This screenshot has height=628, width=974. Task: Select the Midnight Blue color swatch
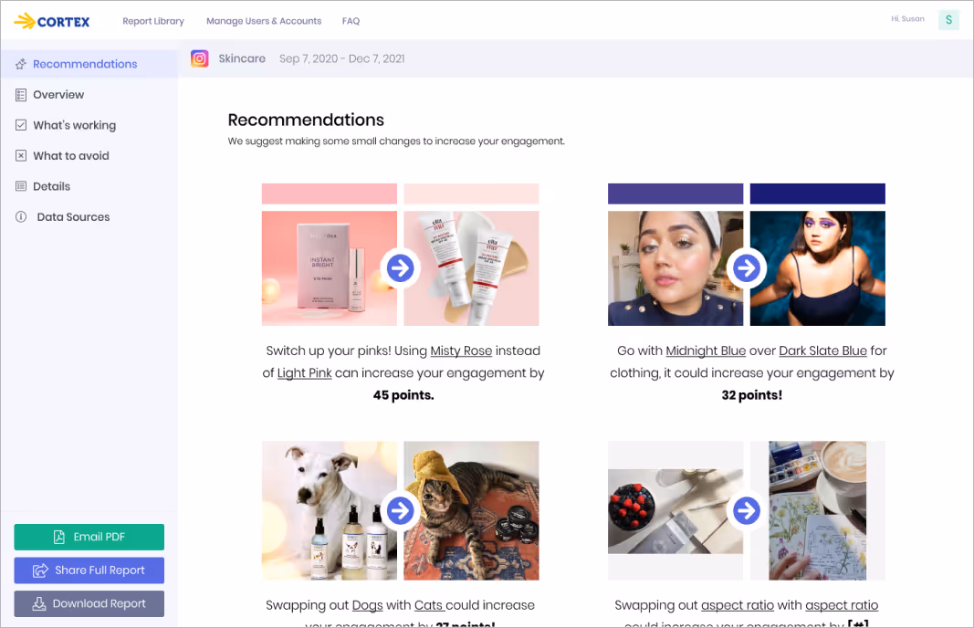tap(818, 194)
